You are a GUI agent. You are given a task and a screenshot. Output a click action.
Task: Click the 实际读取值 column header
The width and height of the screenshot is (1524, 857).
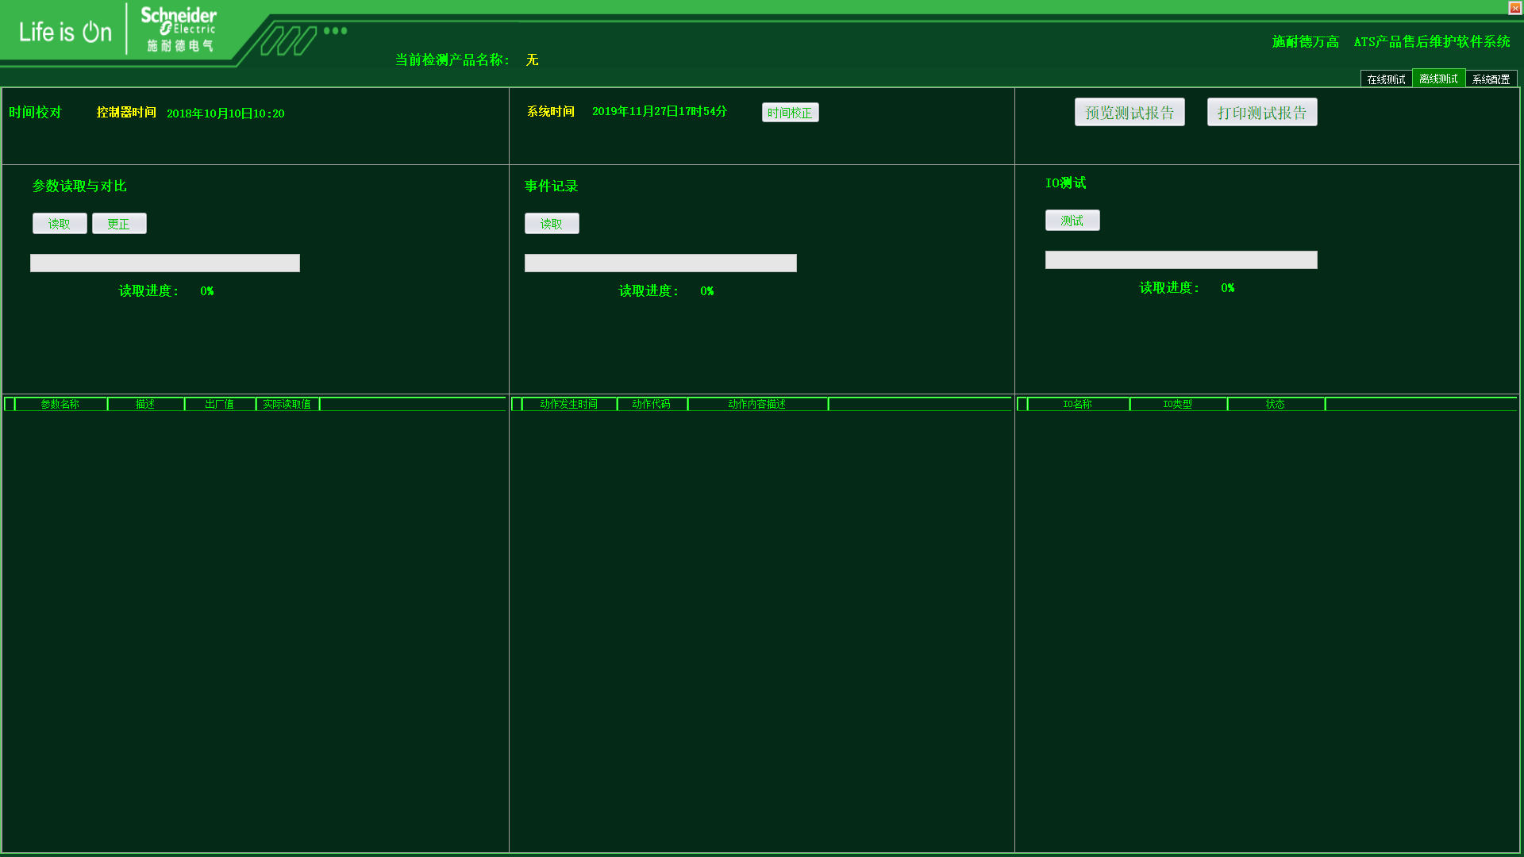point(287,405)
